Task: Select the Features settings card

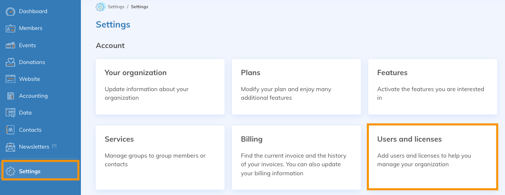Action: pyautogui.click(x=433, y=87)
